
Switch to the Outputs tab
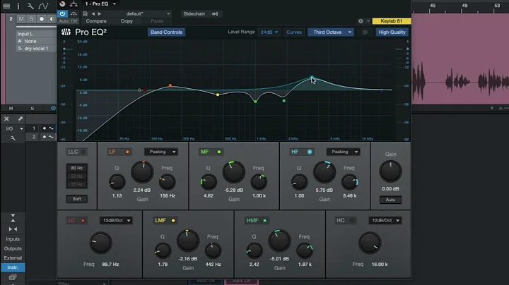(x=13, y=248)
